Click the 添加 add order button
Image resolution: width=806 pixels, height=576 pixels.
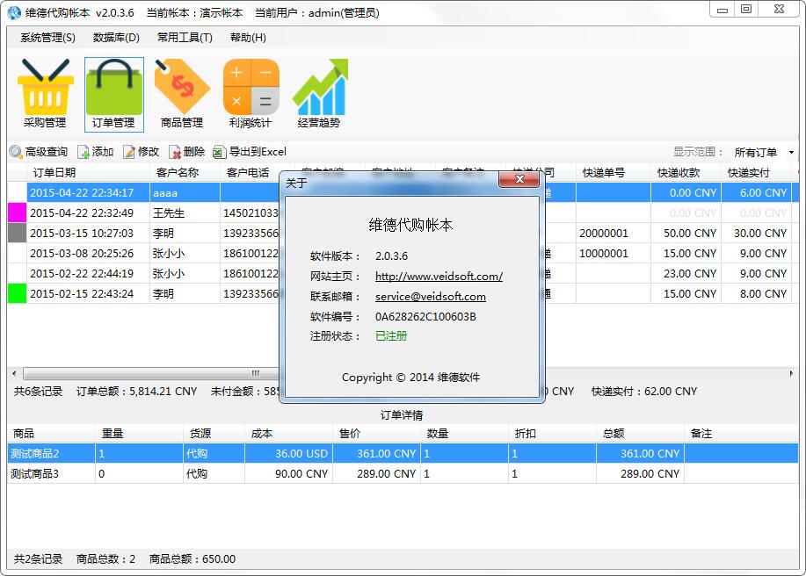point(96,152)
